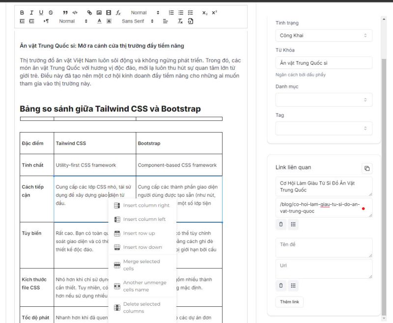Insert a code block
393x323 pixels.
[75, 13]
